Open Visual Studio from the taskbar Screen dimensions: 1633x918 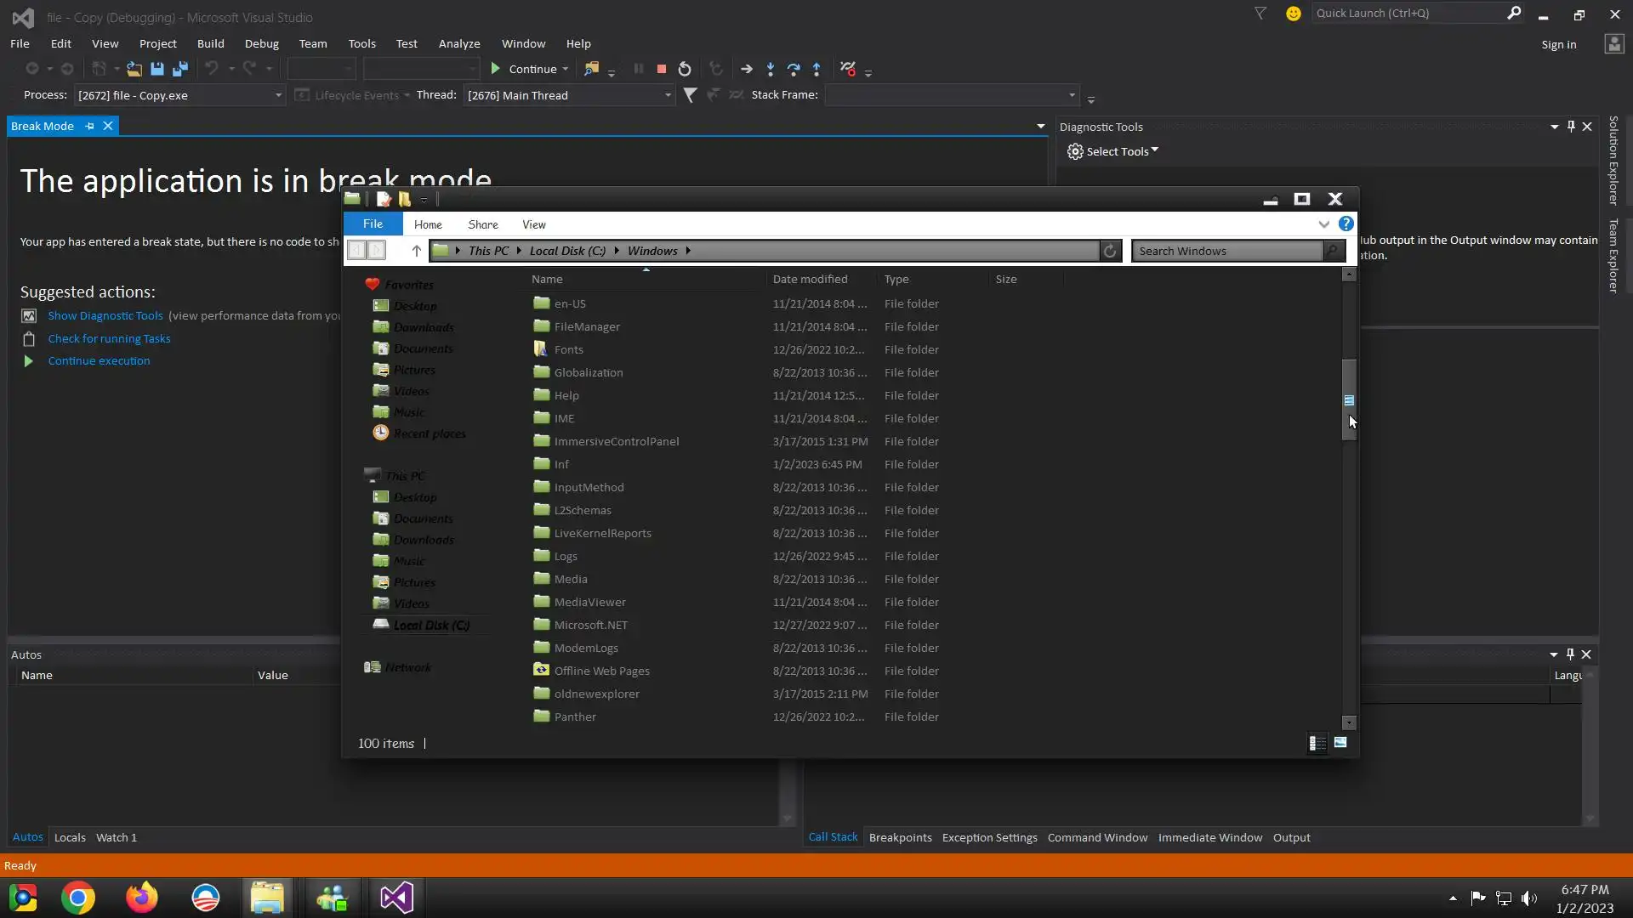396,898
